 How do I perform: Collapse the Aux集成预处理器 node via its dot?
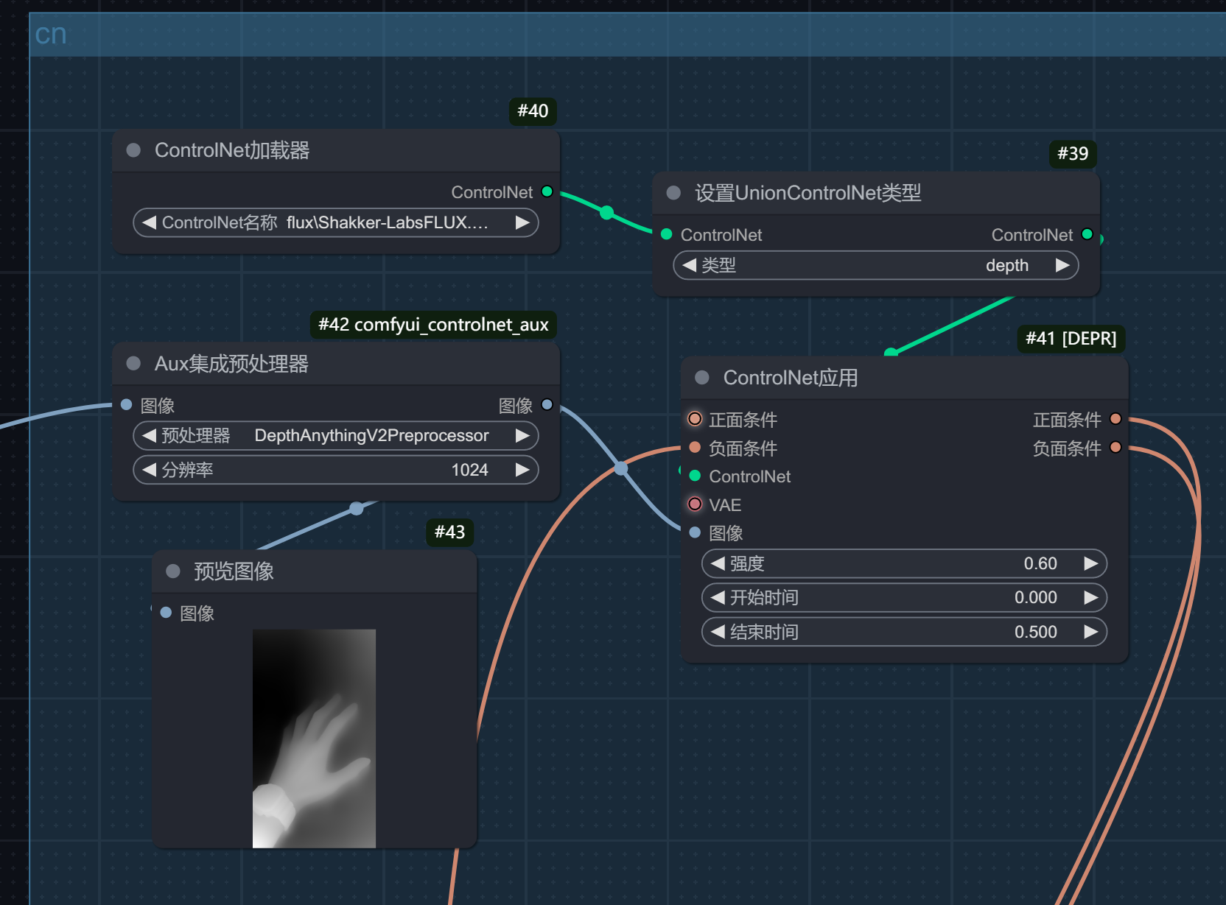(x=133, y=363)
